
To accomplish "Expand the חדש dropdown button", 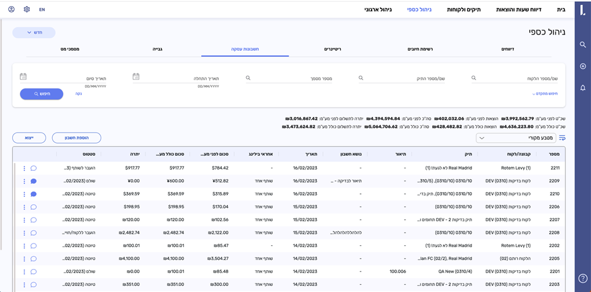I will click(x=33, y=33).
